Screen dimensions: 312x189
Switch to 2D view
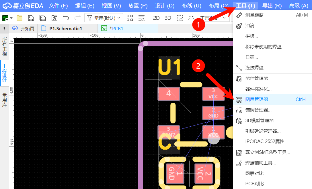(156, 18)
